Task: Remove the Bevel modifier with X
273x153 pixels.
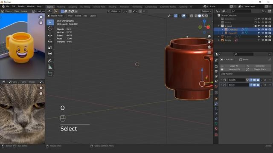Action: (265, 85)
